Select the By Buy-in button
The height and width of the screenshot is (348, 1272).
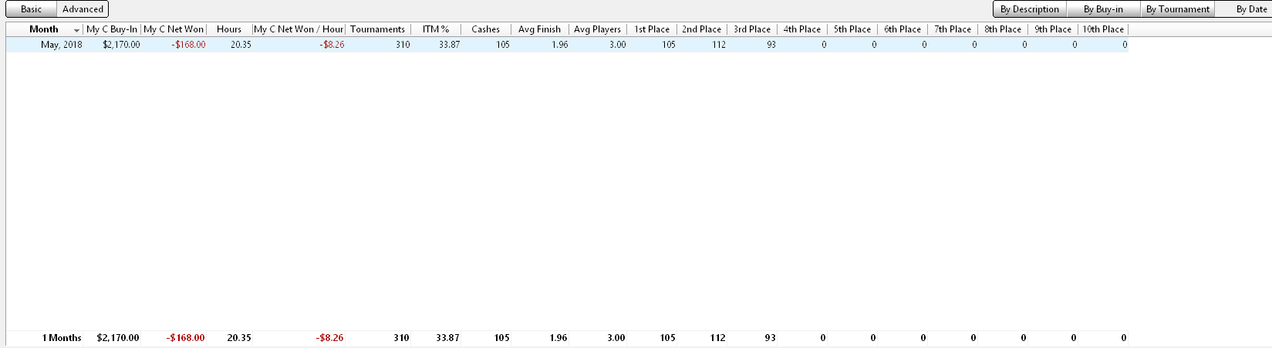[x=1103, y=9]
